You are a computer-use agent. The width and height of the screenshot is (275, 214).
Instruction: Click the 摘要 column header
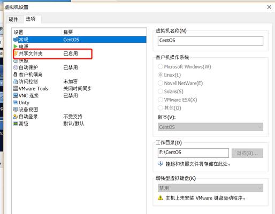[68, 32]
